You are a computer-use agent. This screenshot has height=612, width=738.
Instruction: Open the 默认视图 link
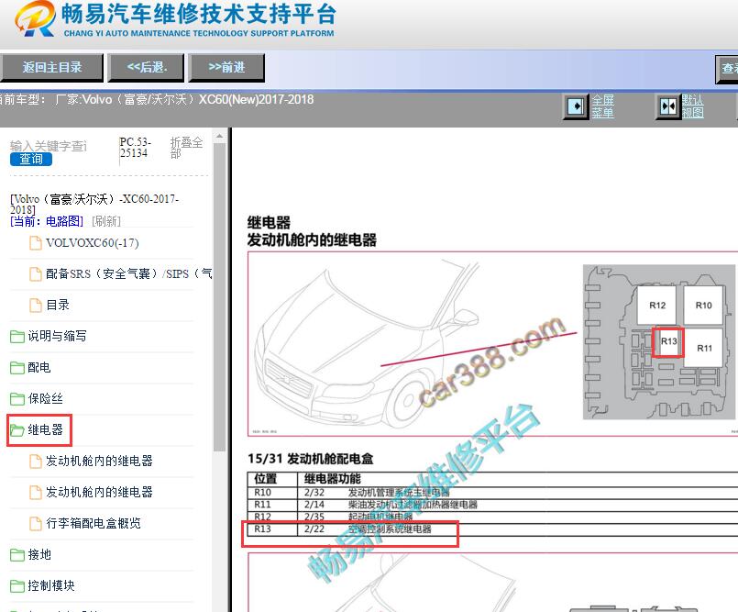tap(692, 106)
